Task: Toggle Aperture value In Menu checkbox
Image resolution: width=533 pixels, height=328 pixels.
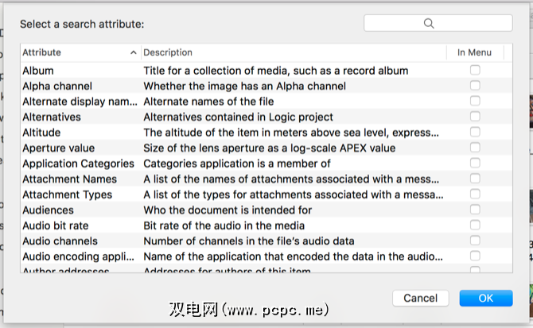Action: tap(475, 148)
